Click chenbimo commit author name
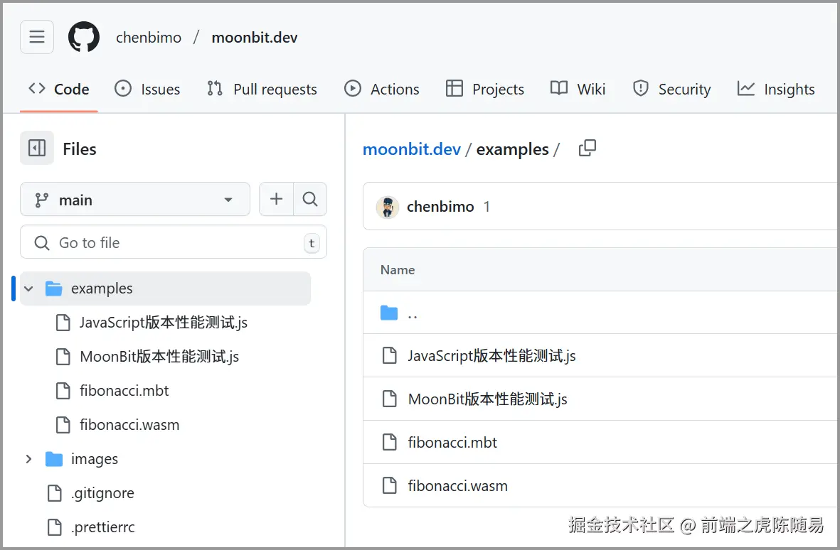840x550 pixels. (x=440, y=207)
